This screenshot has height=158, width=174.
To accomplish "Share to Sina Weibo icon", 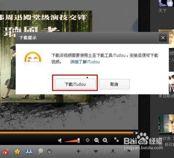I will pos(6,151).
